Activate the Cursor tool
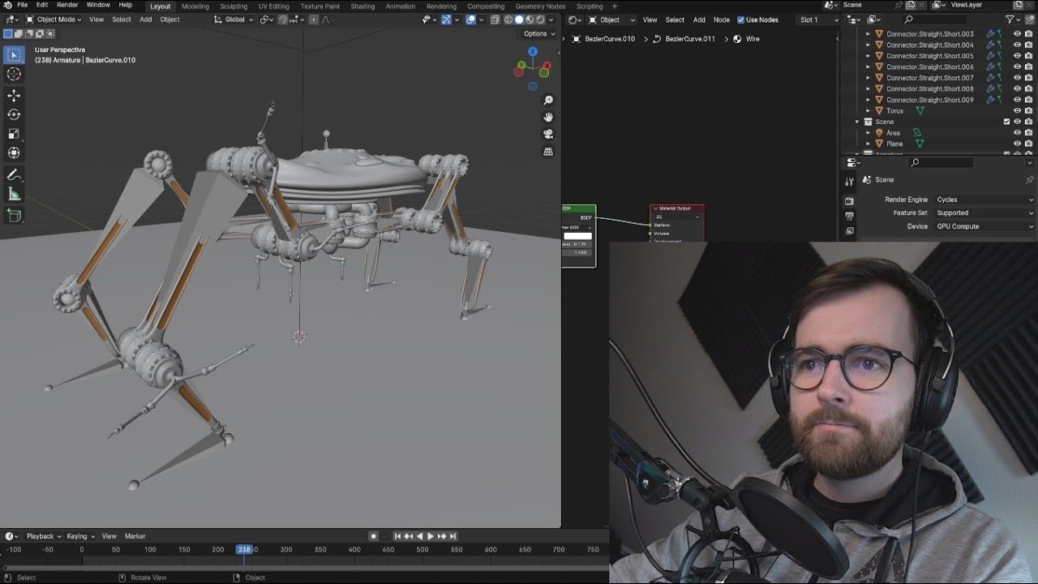This screenshot has width=1038, height=584. (14, 74)
